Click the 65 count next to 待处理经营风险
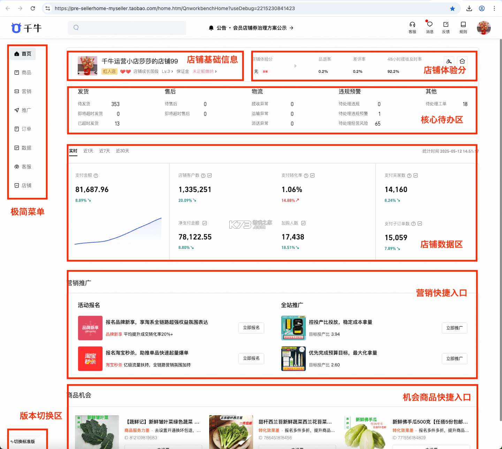The image size is (502, 449). pyautogui.click(x=378, y=124)
